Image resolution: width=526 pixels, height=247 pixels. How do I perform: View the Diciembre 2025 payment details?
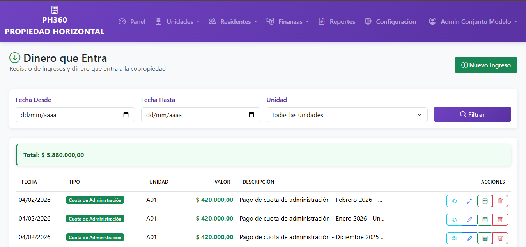(x=454, y=238)
